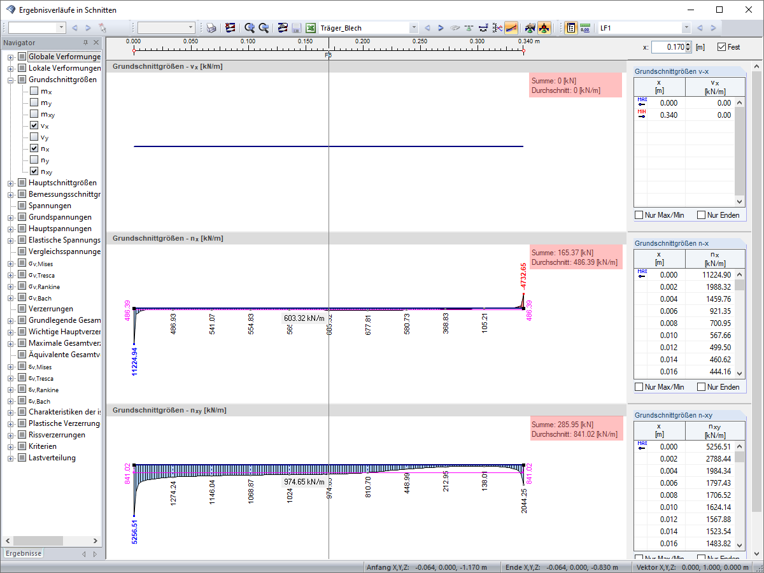Expand Kriterien tree node
The image size is (764, 573).
click(x=11, y=446)
